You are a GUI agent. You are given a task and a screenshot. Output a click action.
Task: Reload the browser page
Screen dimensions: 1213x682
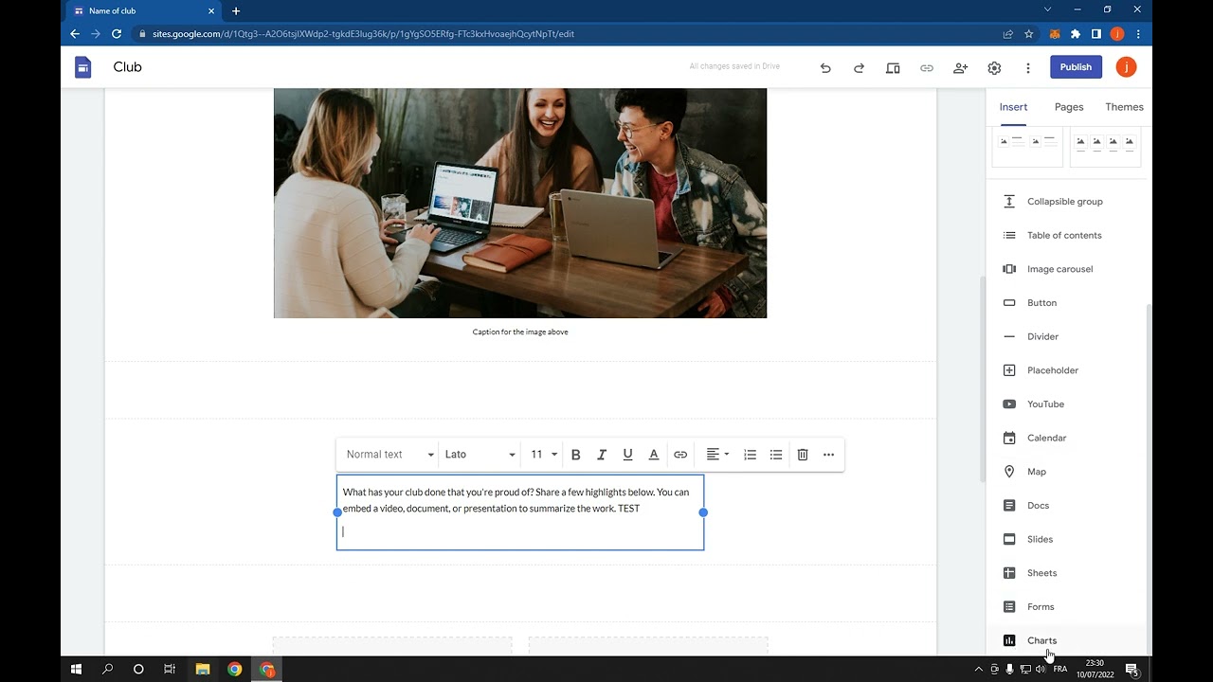tap(117, 34)
